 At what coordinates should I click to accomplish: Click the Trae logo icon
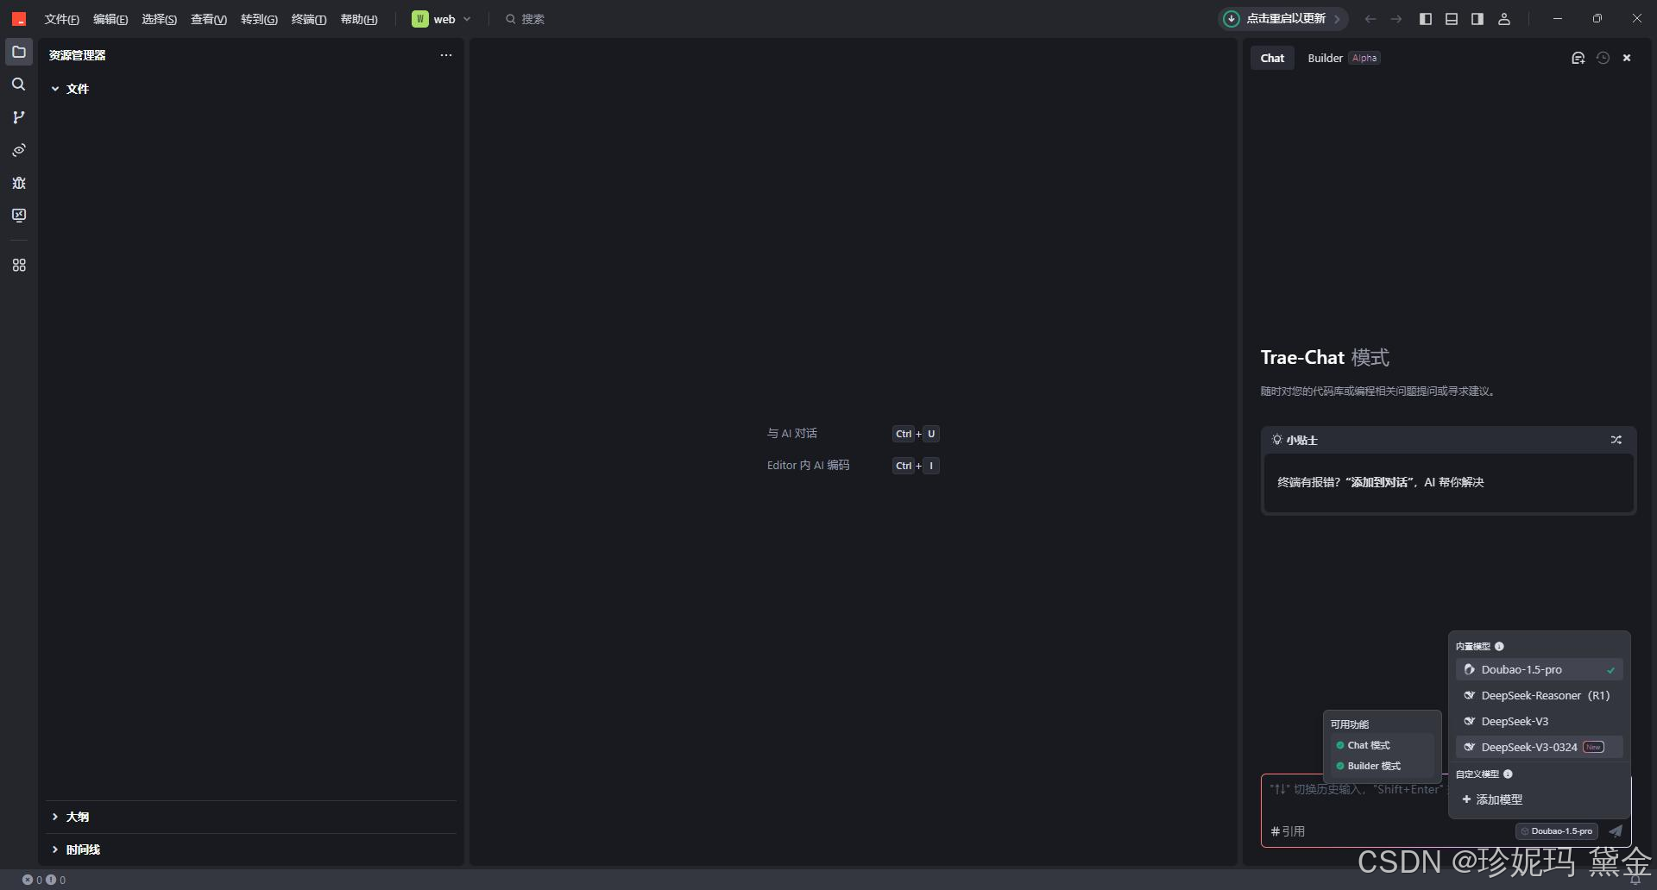point(19,19)
